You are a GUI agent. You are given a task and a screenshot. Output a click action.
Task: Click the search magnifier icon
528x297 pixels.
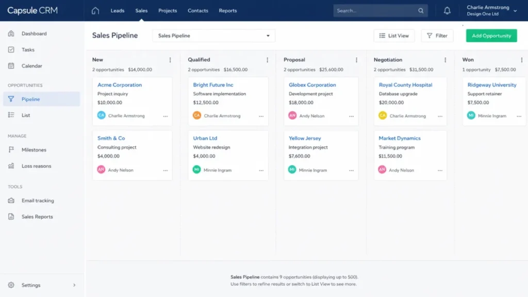click(x=421, y=11)
